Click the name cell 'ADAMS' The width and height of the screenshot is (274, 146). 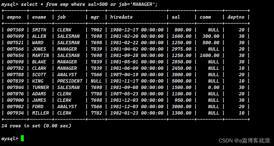pos(39,94)
